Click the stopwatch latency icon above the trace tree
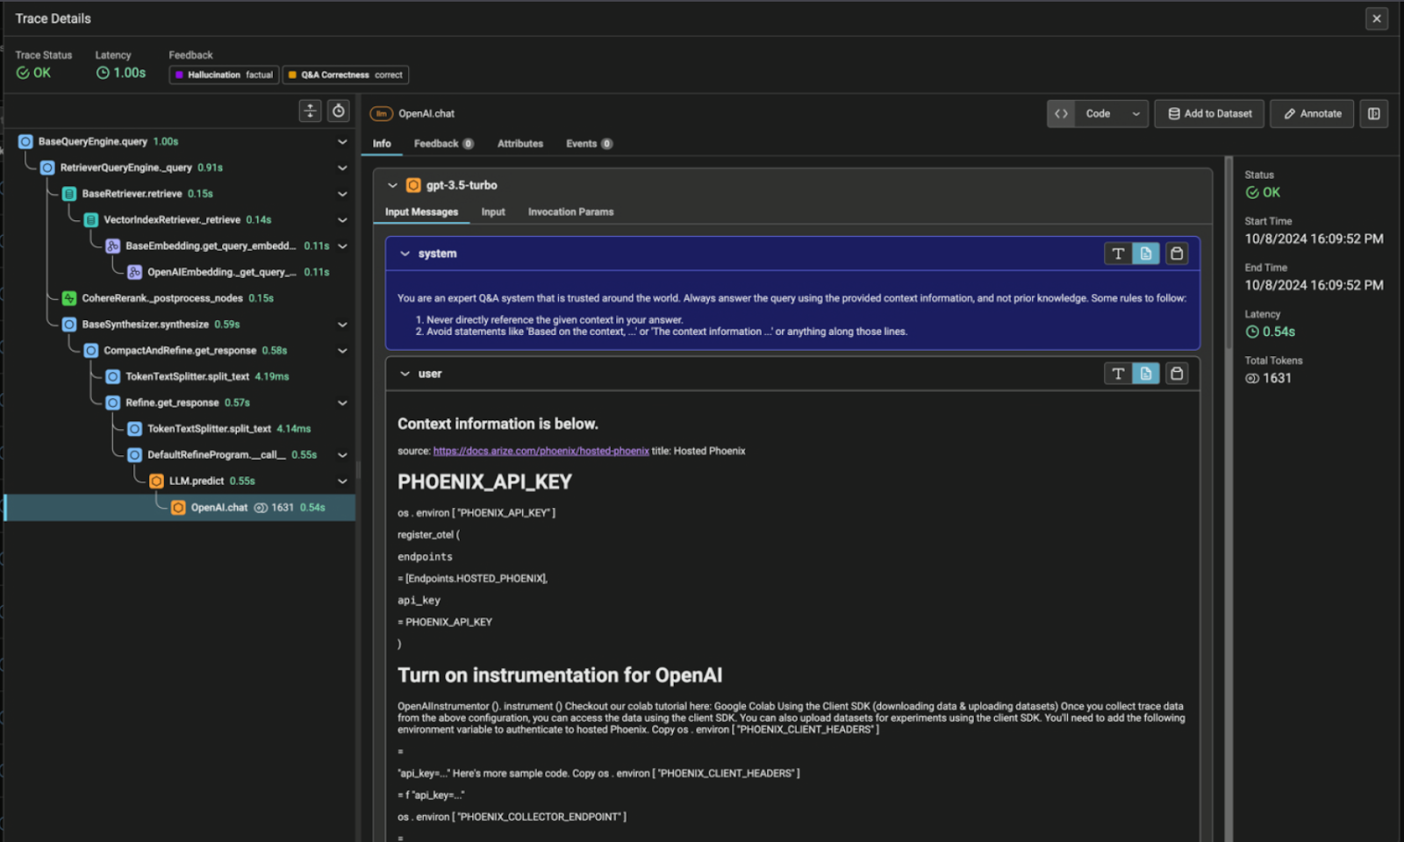Screen dimensions: 1404x842 coord(337,111)
